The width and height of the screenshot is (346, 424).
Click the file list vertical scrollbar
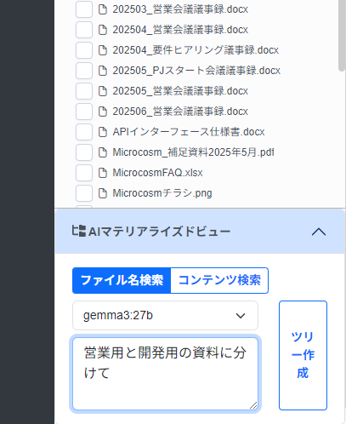[342, 36]
